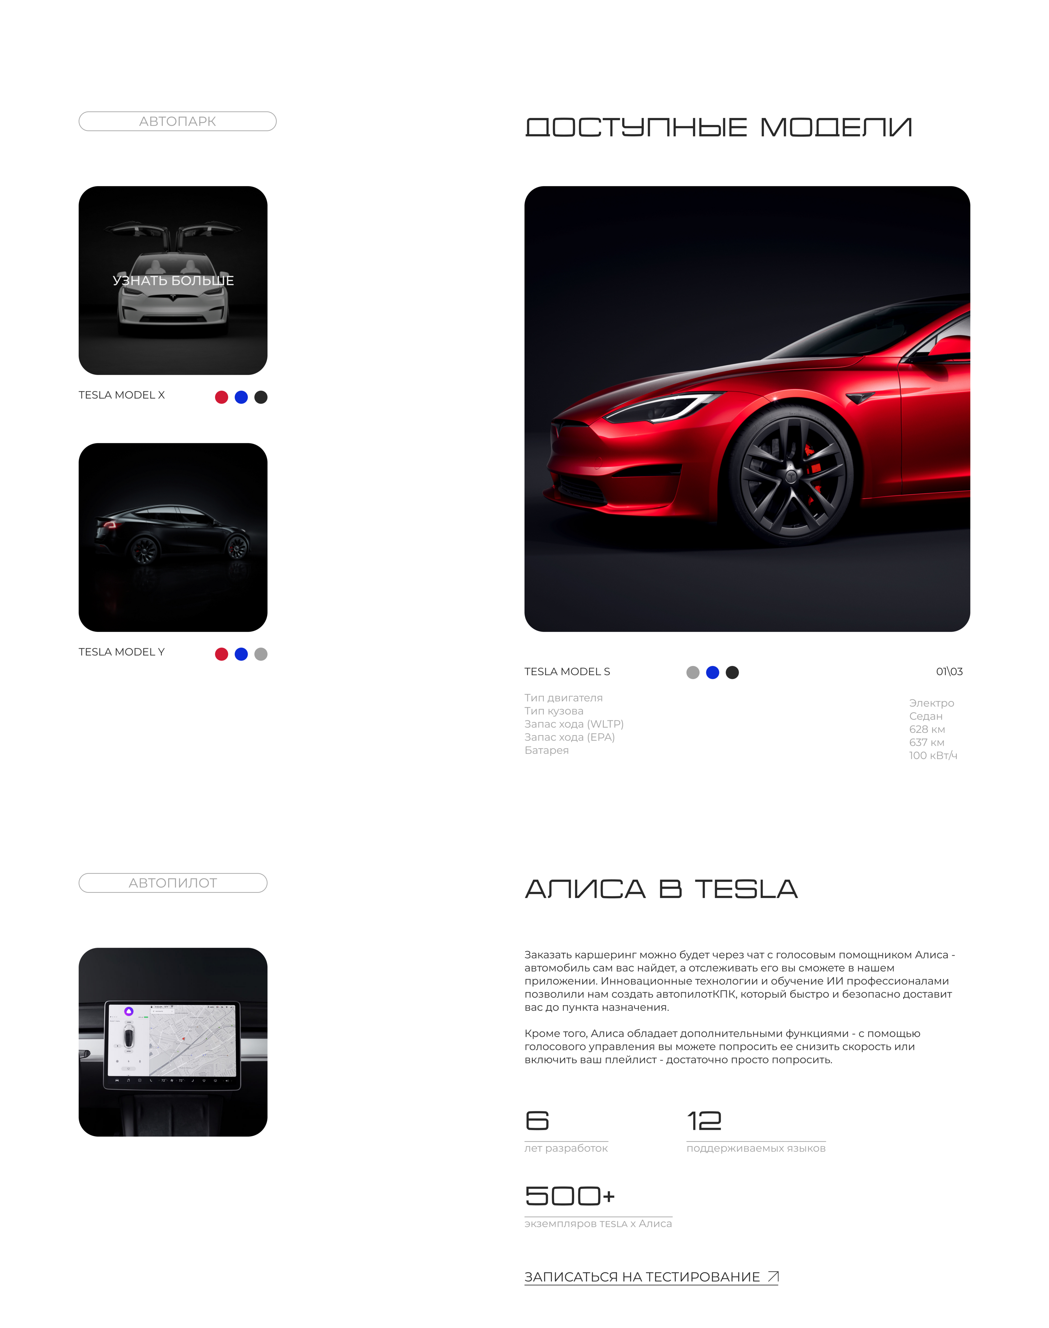This screenshot has width=1049, height=1328.
Task: Click the 01\03 slide counter
Action: tap(949, 672)
